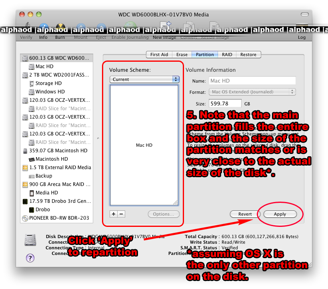Select the Drobo volume icon

point(32,210)
